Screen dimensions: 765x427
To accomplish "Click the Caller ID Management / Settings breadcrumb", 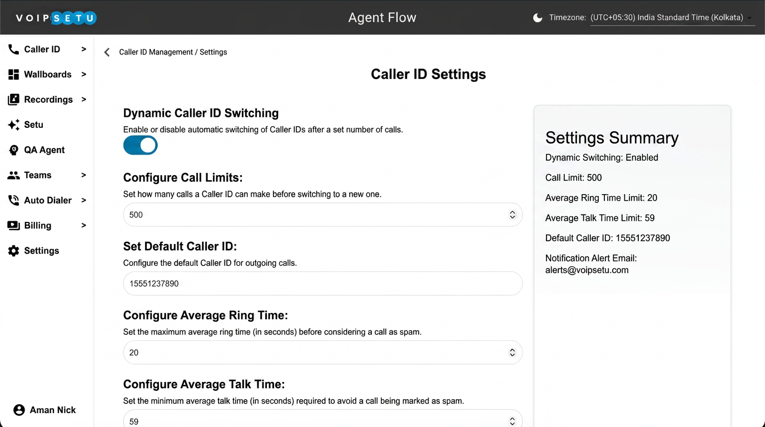I will [x=173, y=52].
